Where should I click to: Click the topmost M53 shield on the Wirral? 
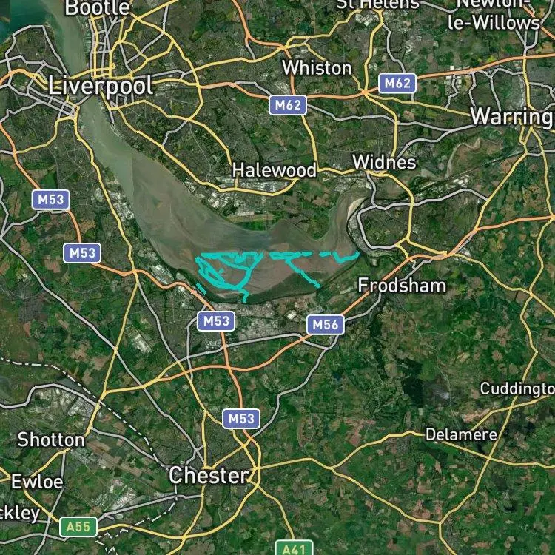tap(50, 200)
